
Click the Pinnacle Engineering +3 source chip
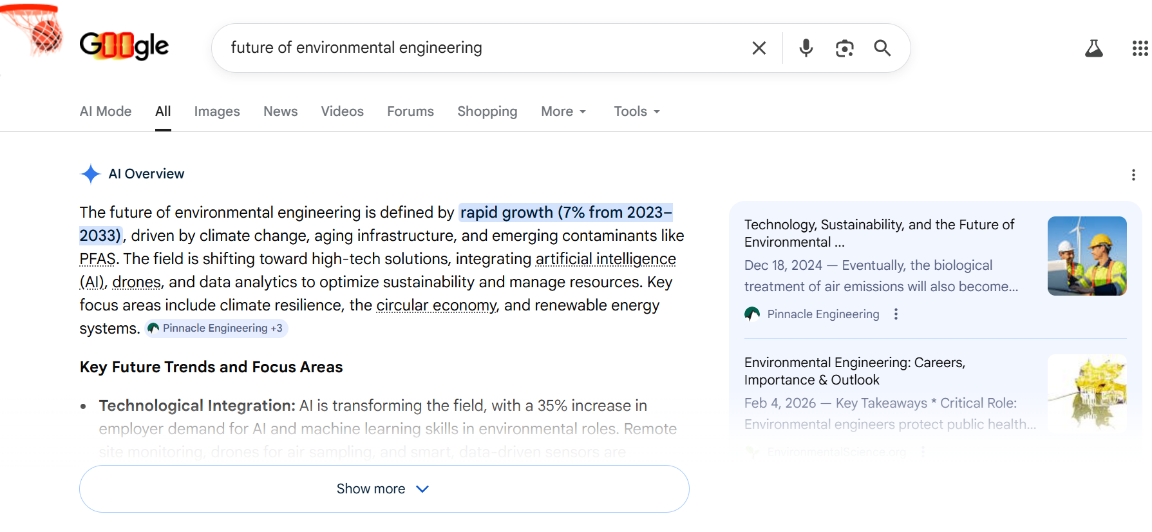[x=216, y=328]
